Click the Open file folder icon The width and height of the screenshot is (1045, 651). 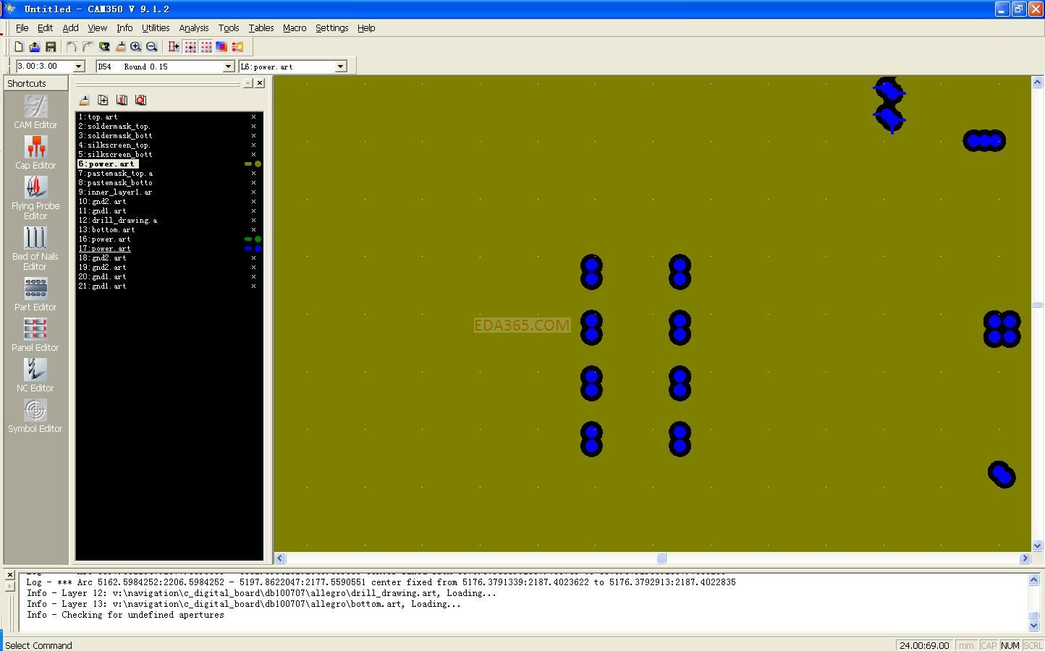pyautogui.click(x=35, y=47)
